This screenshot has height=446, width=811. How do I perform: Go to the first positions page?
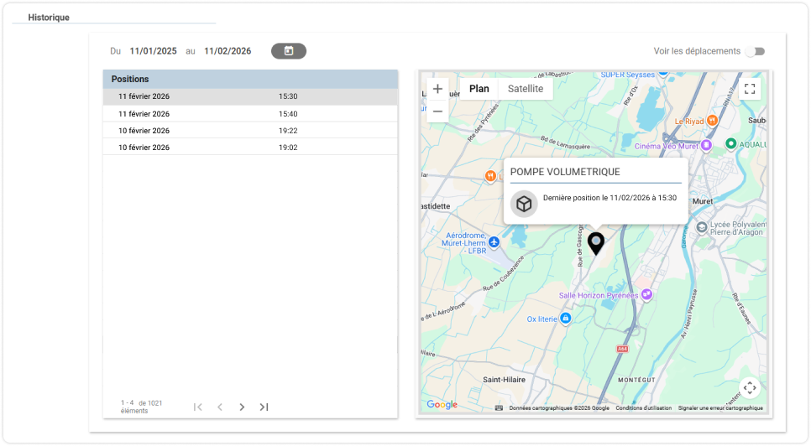[x=197, y=407]
